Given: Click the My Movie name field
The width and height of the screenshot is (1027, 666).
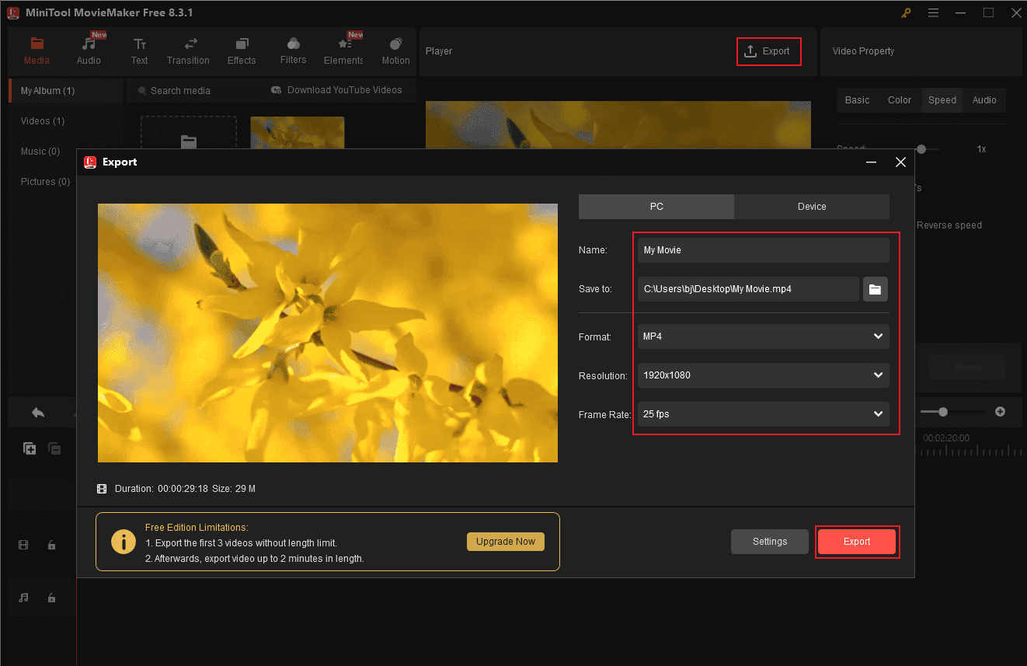Looking at the screenshot, I should [763, 249].
